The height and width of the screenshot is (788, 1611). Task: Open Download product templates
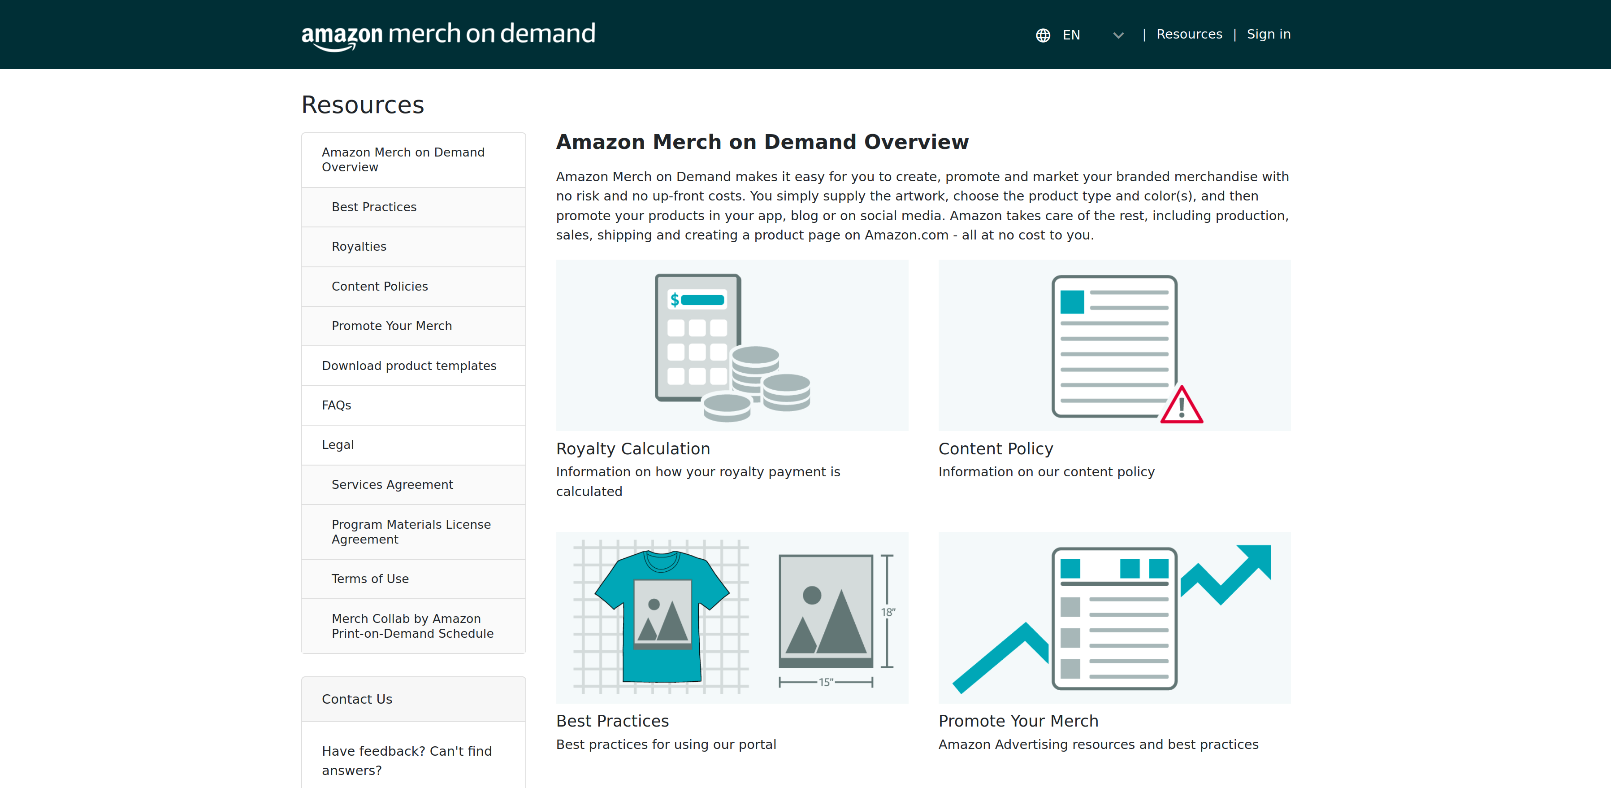(x=409, y=366)
